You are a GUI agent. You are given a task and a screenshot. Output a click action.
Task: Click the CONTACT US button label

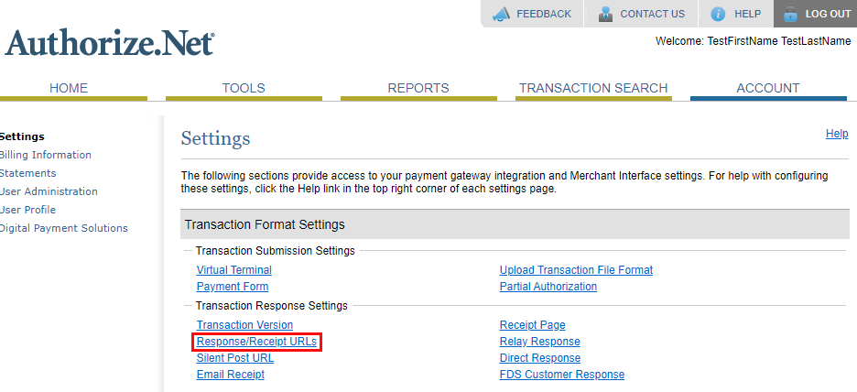click(x=653, y=15)
